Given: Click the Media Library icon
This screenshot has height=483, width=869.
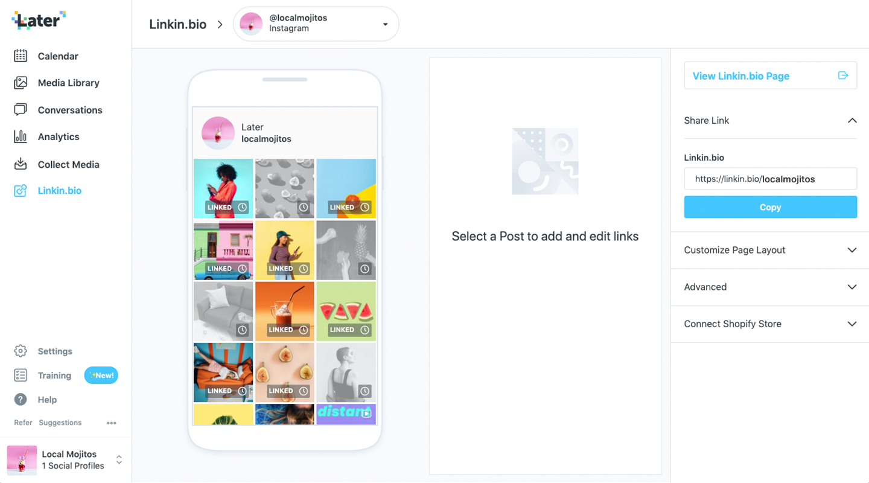Looking at the screenshot, I should pos(21,83).
